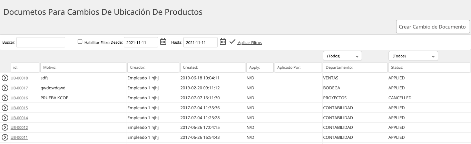
Task: Click the Crear Cambio de Documento button
Action: (x=433, y=27)
